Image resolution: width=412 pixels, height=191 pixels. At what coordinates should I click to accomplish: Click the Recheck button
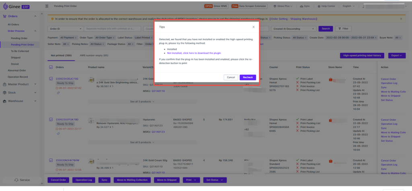pyautogui.click(x=247, y=77)
